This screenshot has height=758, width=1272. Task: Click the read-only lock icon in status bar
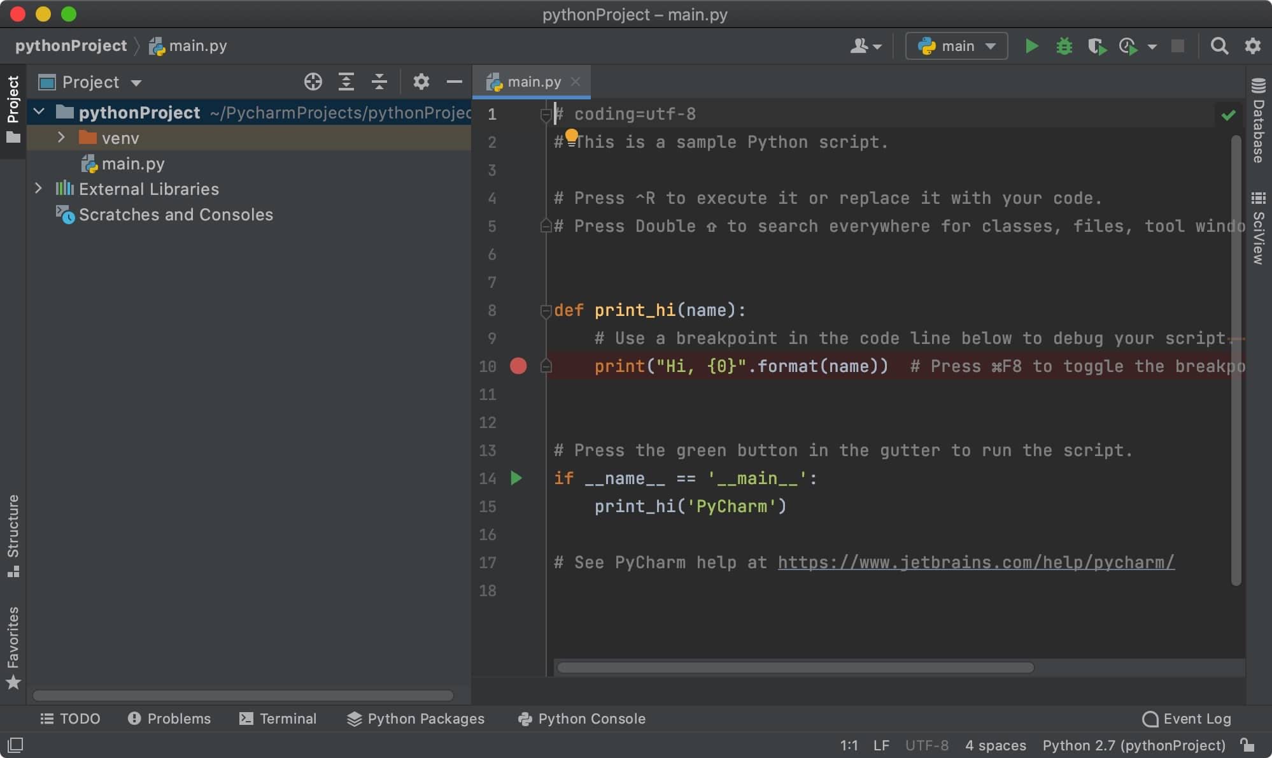[1247, 745]
